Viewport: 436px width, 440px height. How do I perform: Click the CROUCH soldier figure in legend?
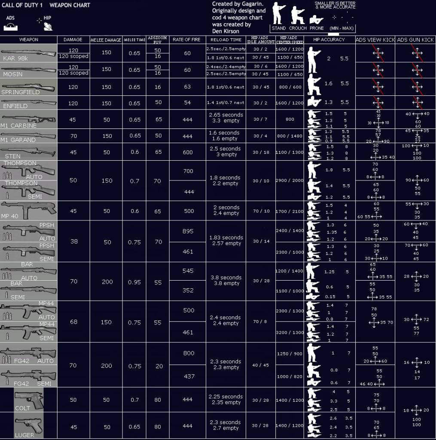pyautogui.click(x=298, y=16)
